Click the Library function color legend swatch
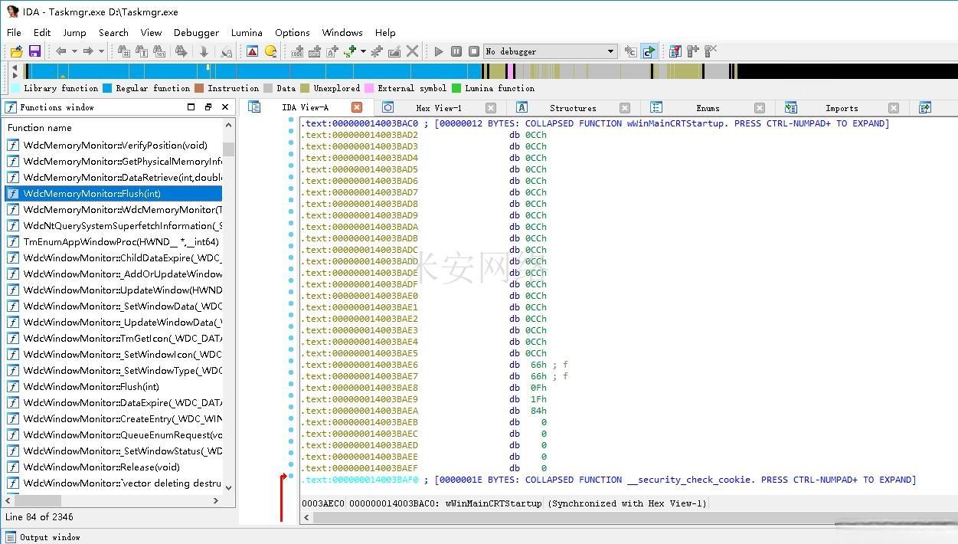958x544 pixels. point(15,88)
